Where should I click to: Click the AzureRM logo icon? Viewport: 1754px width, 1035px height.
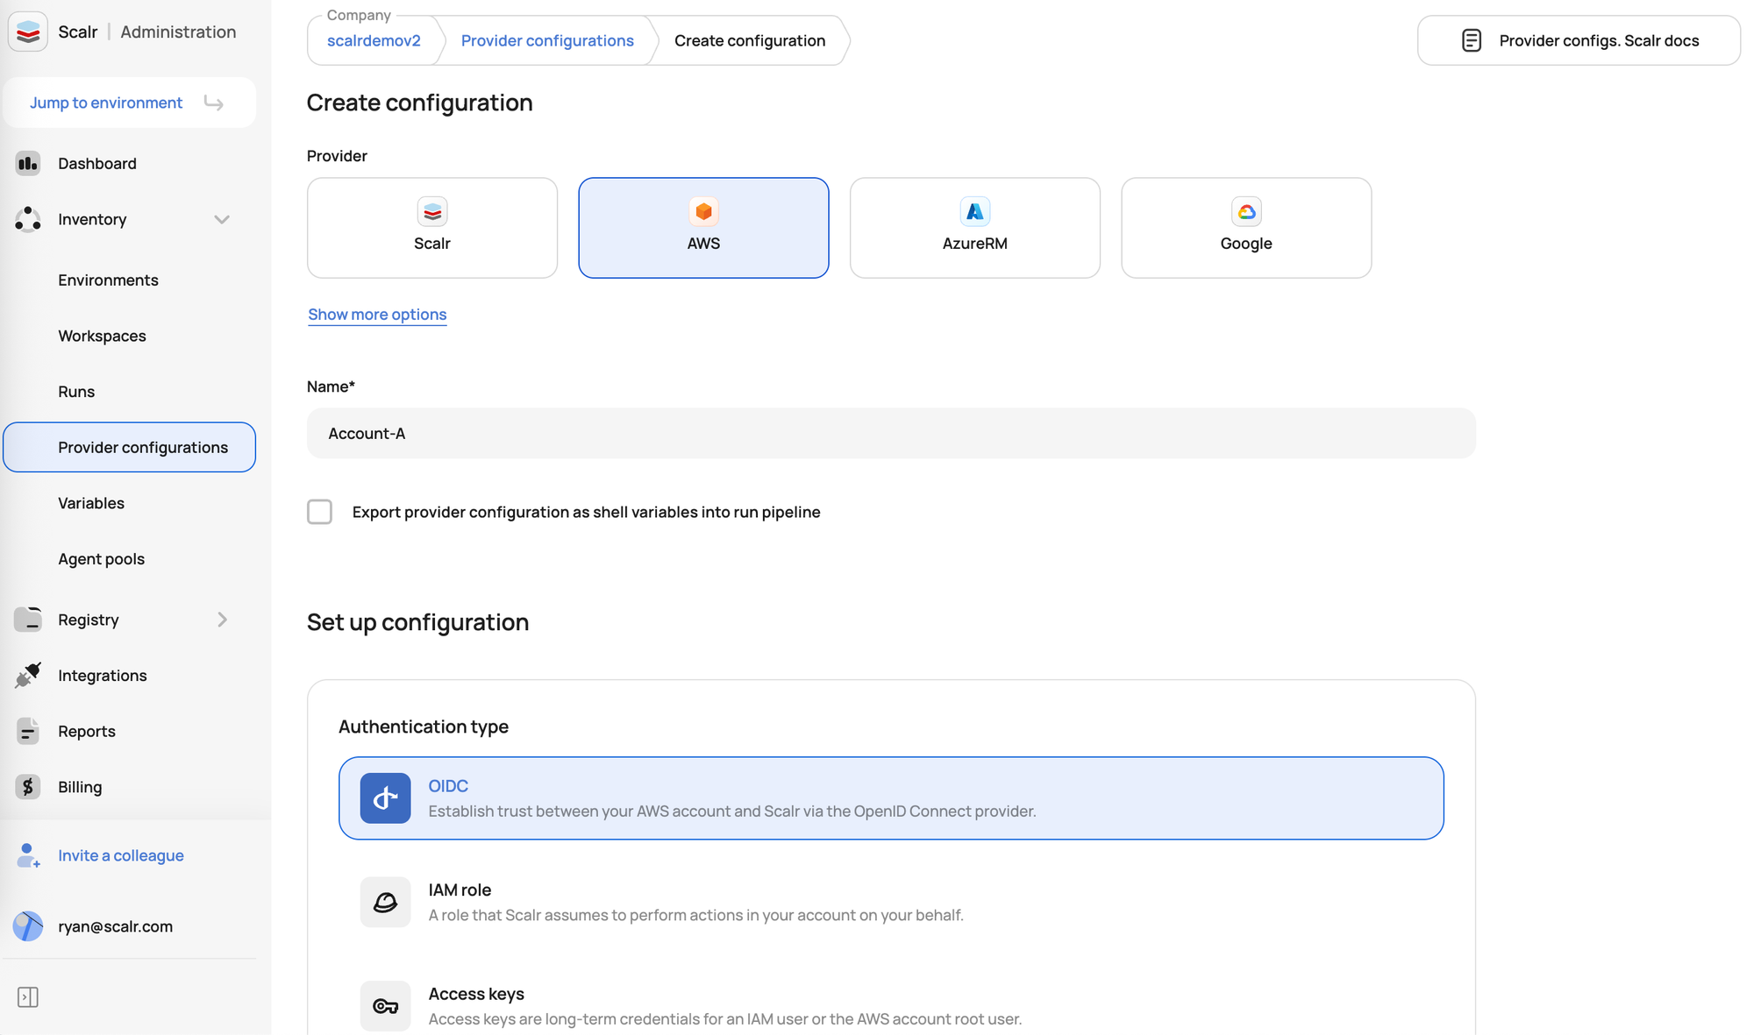click(975, 212)
